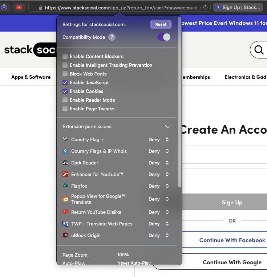Click the gray Sign Up button

[224, 202]
